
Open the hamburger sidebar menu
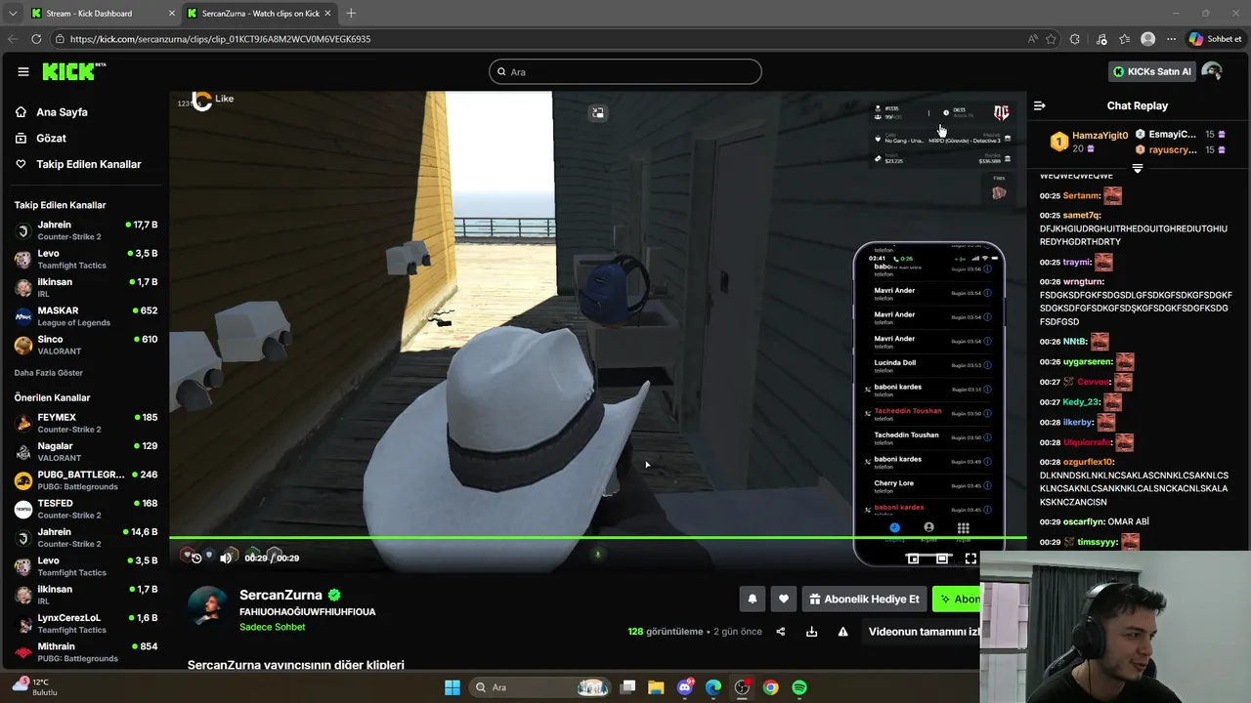[x=23, y=71]
